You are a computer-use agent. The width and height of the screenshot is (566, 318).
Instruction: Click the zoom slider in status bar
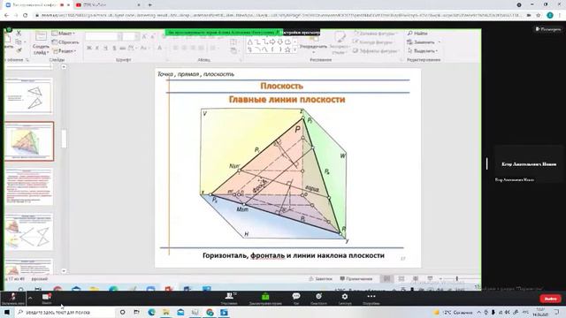click(x=457, y=279)
